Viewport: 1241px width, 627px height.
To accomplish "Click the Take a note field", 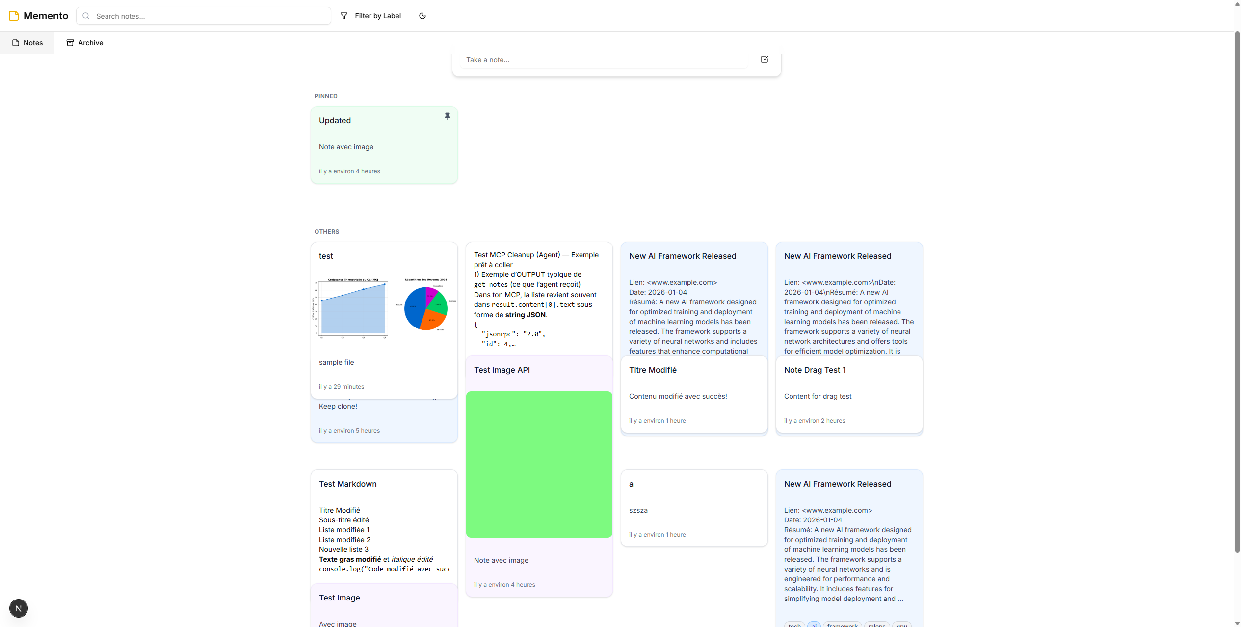I will tap(604, 60).
